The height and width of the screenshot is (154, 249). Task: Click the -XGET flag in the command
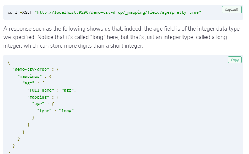click(x=26, y=12)
